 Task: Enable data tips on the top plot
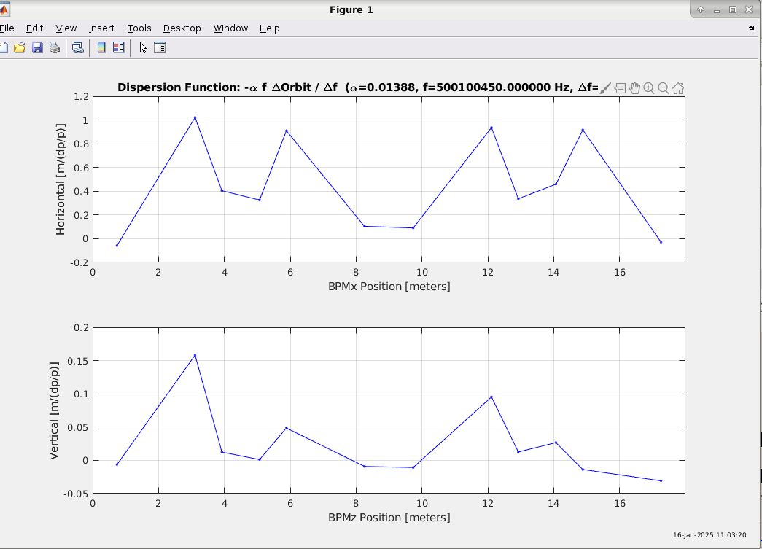(620, 88)
